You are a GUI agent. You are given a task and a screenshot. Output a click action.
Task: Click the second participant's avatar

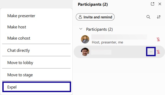click(x=85, y=52)
